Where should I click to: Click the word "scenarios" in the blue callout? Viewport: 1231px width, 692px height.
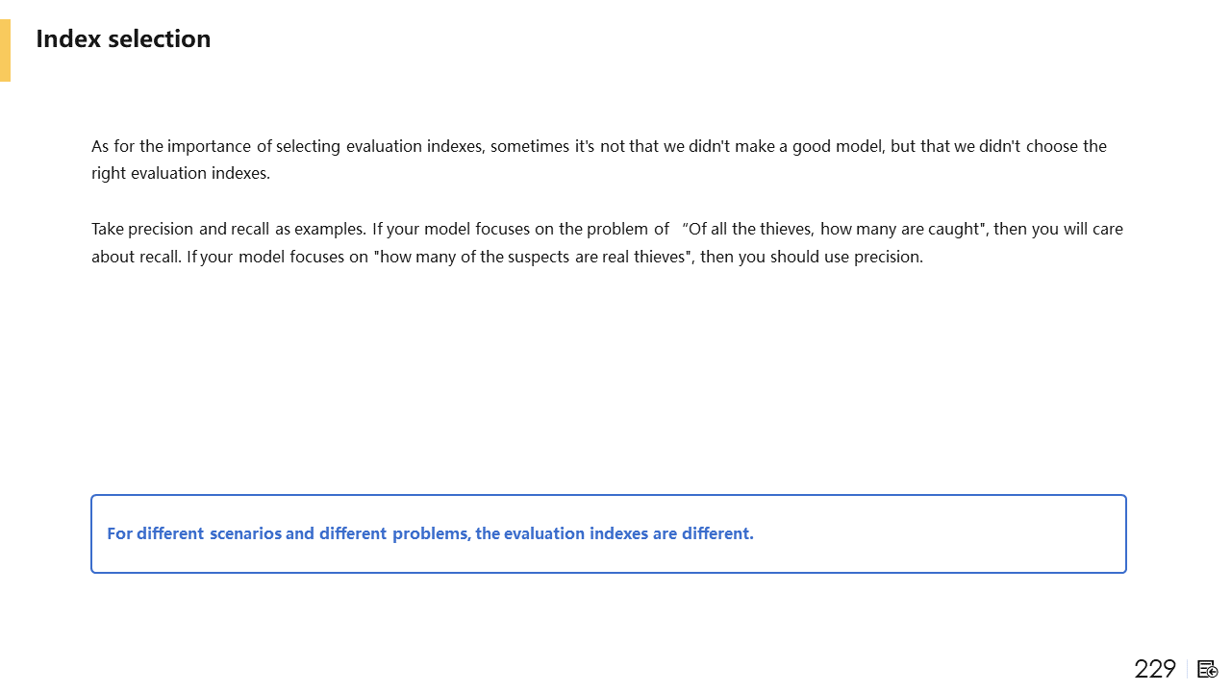pyautogui.click(x=245, y=533)
